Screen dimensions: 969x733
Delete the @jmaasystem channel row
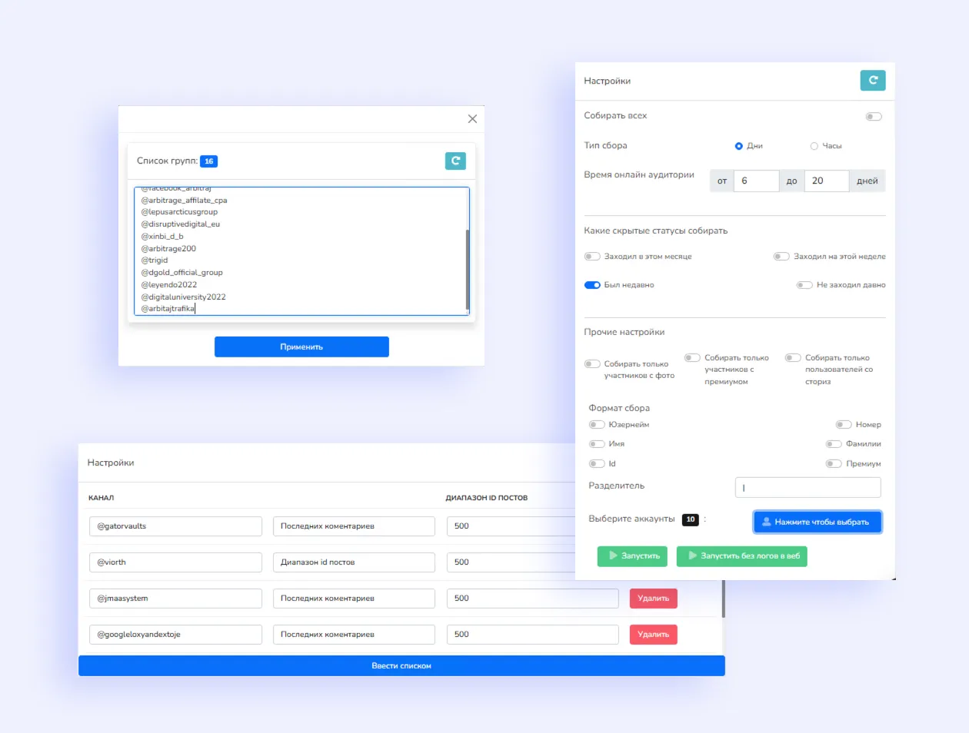click(654, 599)
